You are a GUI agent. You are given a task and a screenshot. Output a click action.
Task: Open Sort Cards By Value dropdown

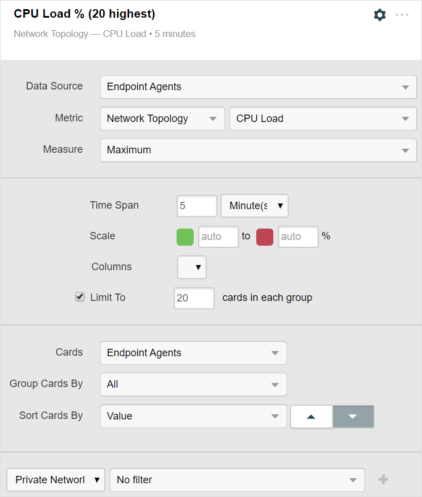[x=193, y=416]
